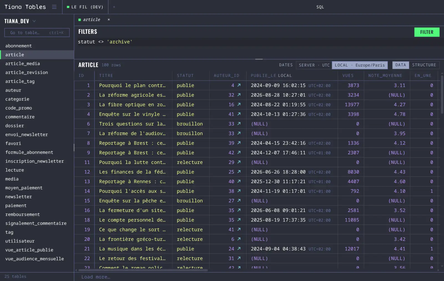Follow auteur_id 4 foreign key arrow
The width and height of the screenshot is (444, 281).
(239, 85)
